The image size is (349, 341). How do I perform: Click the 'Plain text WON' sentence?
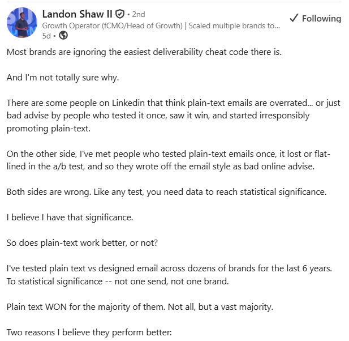pyautogui.click(x=140, y=307)
